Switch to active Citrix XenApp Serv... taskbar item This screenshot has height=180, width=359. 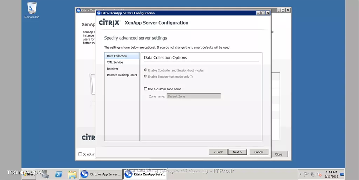(x=145, y=174)
